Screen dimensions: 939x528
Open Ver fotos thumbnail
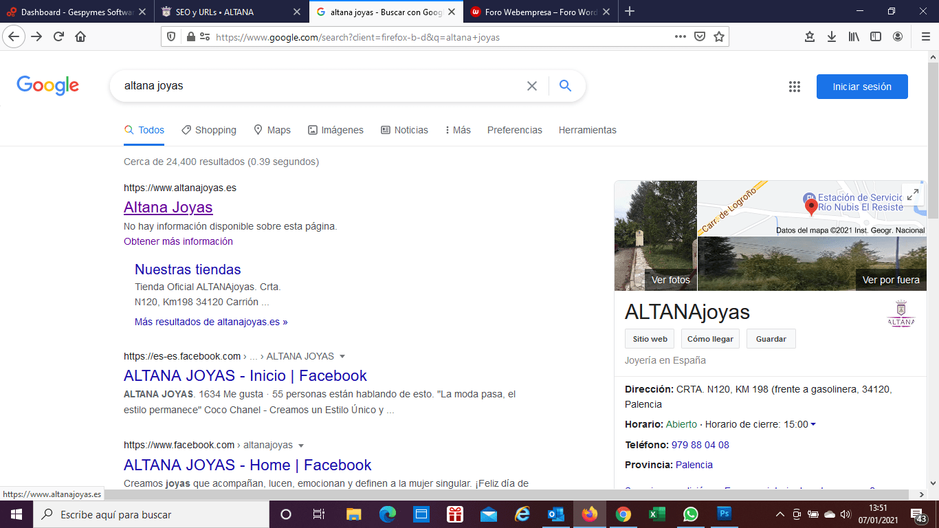pyautogui.click(x=656, y=236)
